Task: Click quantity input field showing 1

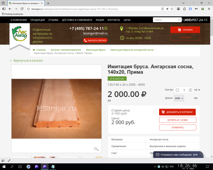Action: pos(184,90)
